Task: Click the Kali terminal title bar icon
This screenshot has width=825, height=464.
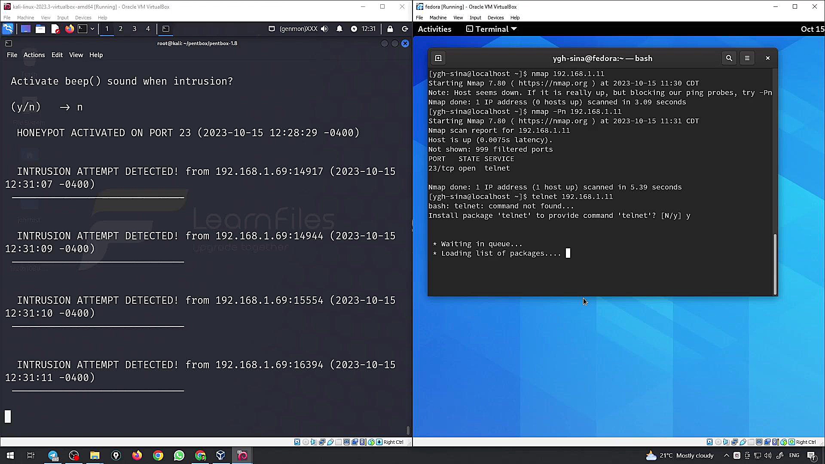Action: coord(9,43)
